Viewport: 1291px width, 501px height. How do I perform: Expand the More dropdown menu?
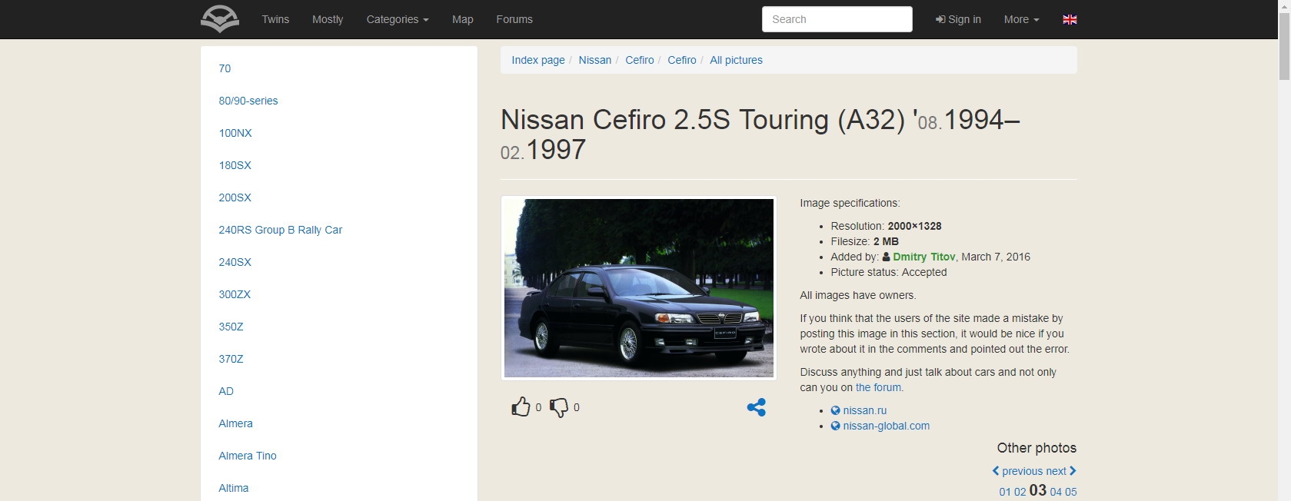(x=1021, y=19)
